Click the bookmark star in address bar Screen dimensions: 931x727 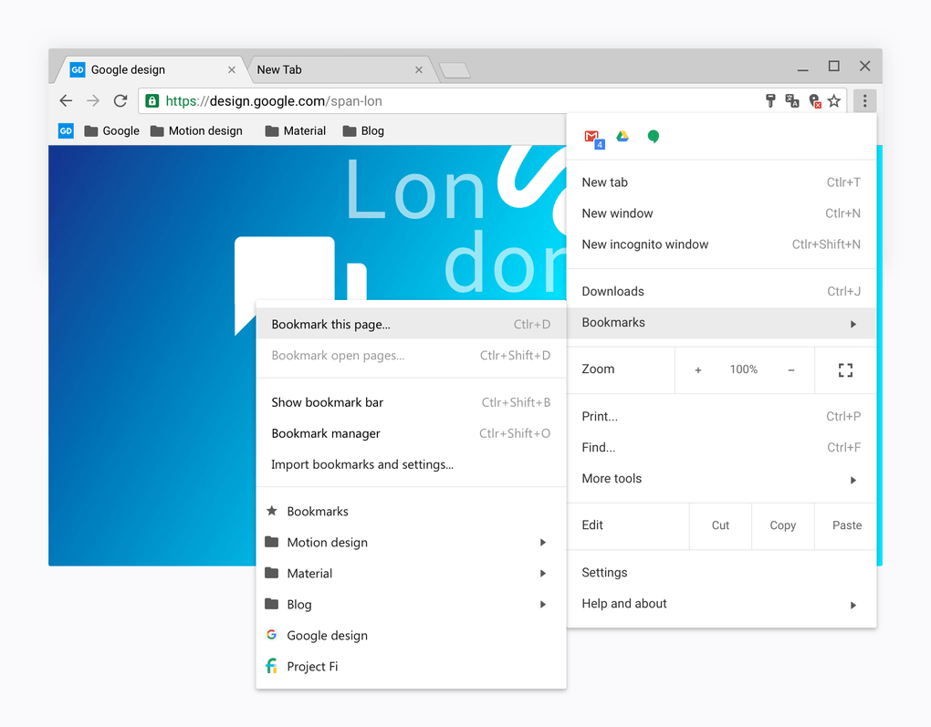click(x=833, y=101)
